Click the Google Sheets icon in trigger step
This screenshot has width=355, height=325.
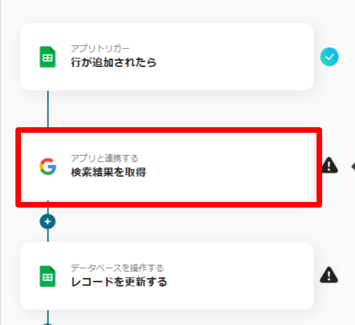tap(48, 57)
